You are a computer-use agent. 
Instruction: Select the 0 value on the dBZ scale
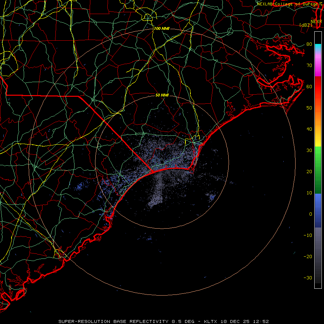311,214
